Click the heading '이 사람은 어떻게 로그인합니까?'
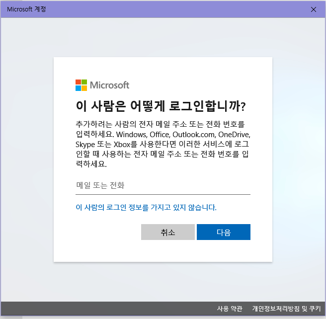Screen dimensions: 326x319 (161, 106)
